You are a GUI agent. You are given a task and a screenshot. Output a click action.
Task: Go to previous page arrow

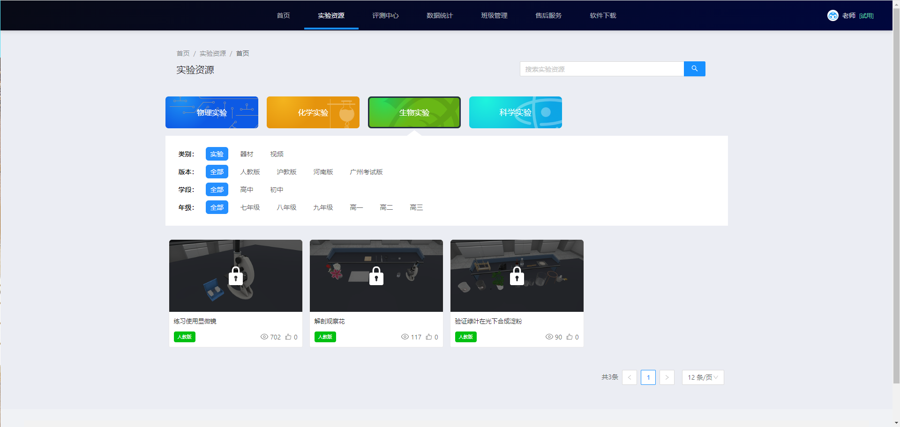[x=629, y=377]
